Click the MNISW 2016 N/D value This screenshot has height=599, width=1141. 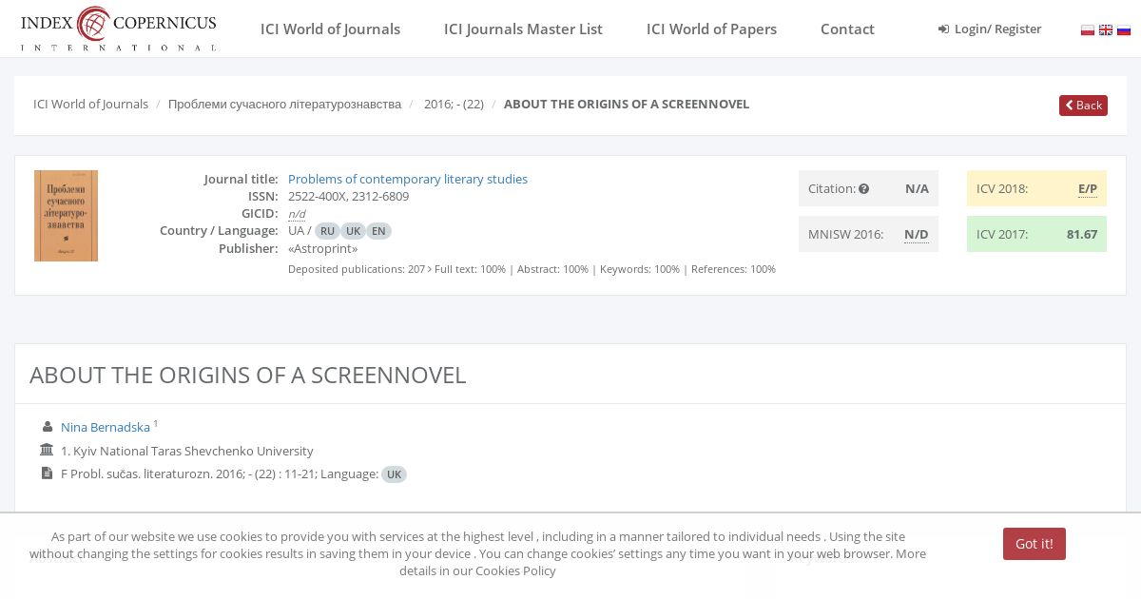(x=917, y=234)
